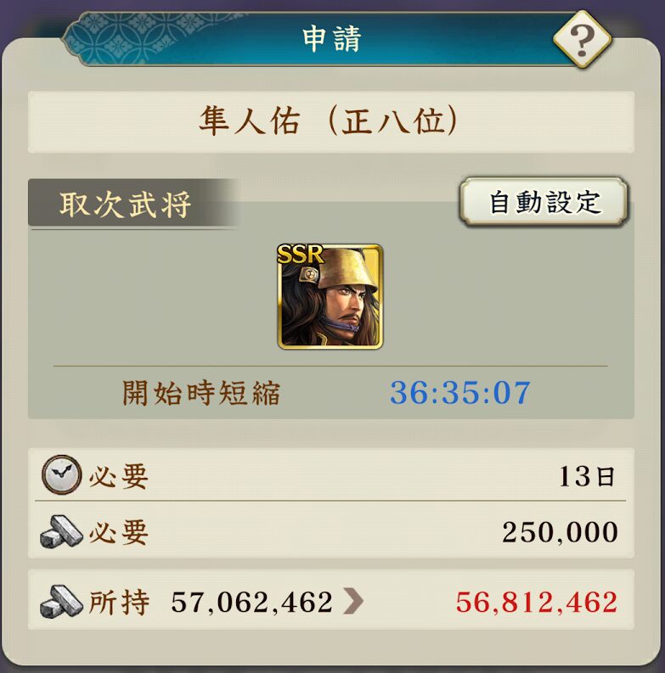Click the 所持 holdings label

click(x=119, y=602)
